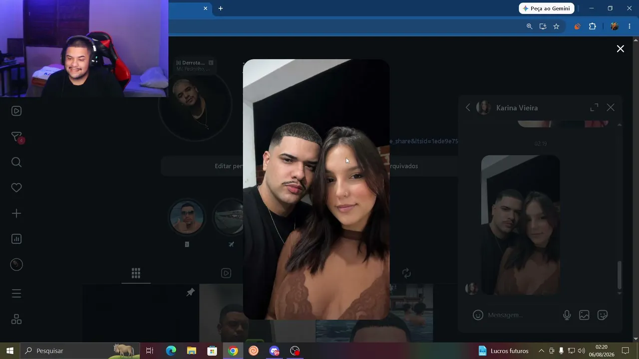Open the Derrota music note bubble
Image resolution: width=639 pixels, height=359 pixels.
coord(195,65)
